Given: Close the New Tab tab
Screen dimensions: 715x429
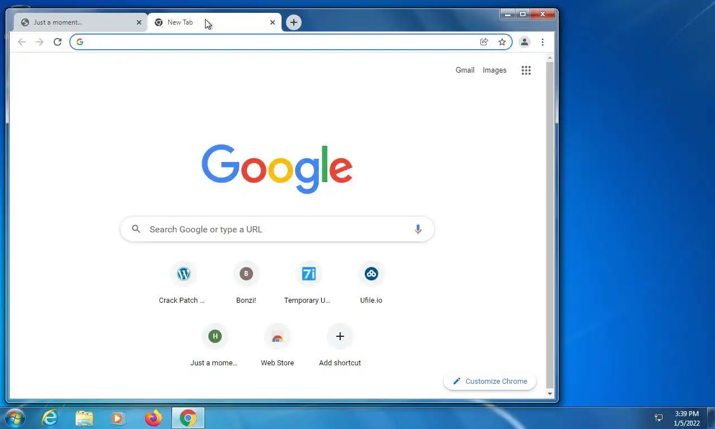Looking at the screenshot, I should tap(273, 22).
